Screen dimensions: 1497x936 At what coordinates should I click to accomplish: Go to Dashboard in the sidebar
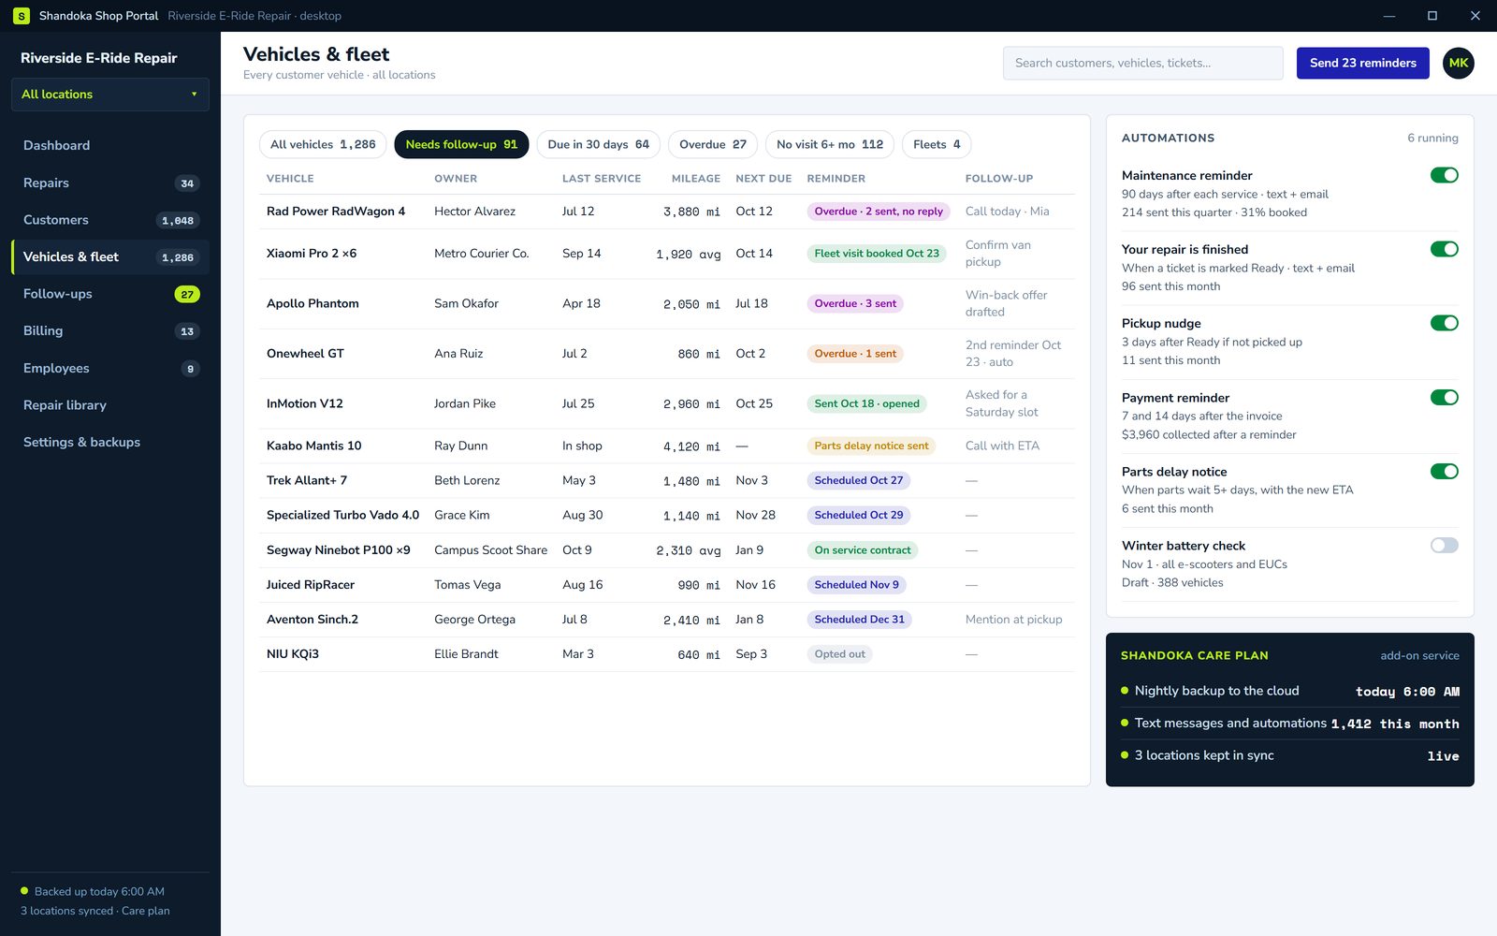tap(109, 146)
